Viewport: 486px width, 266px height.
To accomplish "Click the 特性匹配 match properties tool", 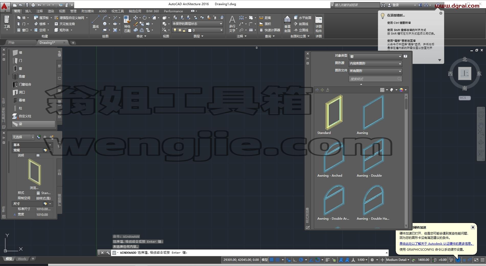I will (x=127, y=24).
